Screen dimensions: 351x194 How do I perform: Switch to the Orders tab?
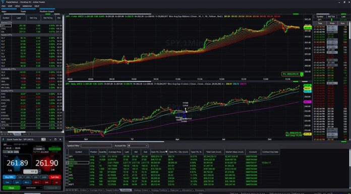83,190
